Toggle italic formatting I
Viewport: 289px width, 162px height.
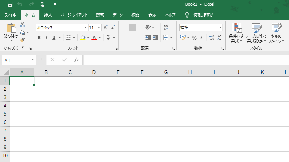pyautogui.click(x=46, y=38)
